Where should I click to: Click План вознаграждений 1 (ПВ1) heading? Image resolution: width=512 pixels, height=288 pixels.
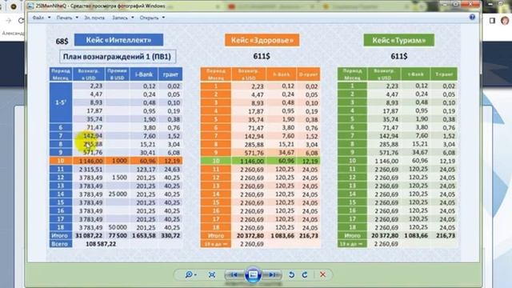click(118, 57)
